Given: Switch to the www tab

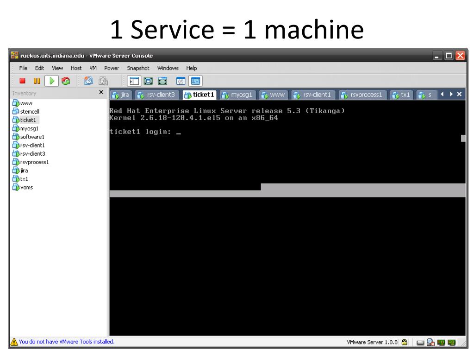Looking at the screenshot, I should point(273,95).
